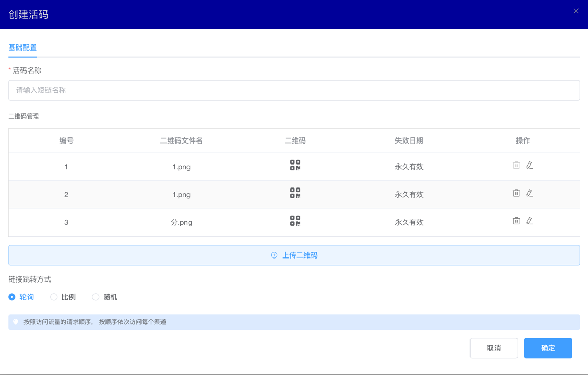The width and height of the screenshot is (588, 375).
Task: Click the 上传二维码 upload button
Action: point(294,255)
